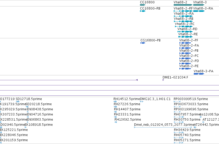Click the DME1-021C04.F feature label

pyautogui.click(x=175, y=77)
